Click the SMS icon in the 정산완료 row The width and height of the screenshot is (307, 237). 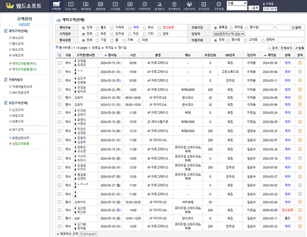click(x=300, y=210)
